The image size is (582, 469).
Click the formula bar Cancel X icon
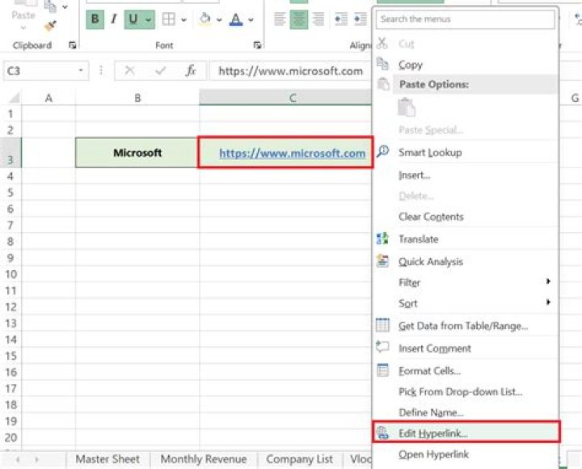(129, 70)
